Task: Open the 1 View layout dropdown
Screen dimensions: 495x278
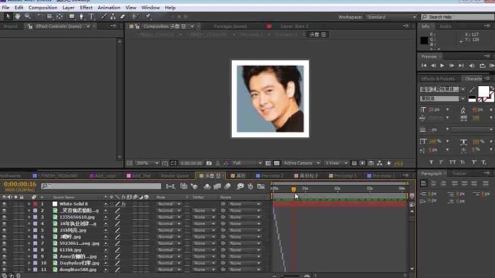Action: click(x=336, y=163)
